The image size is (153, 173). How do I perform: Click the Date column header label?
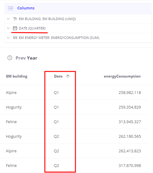pyautogui.click(x=58, y=76)
